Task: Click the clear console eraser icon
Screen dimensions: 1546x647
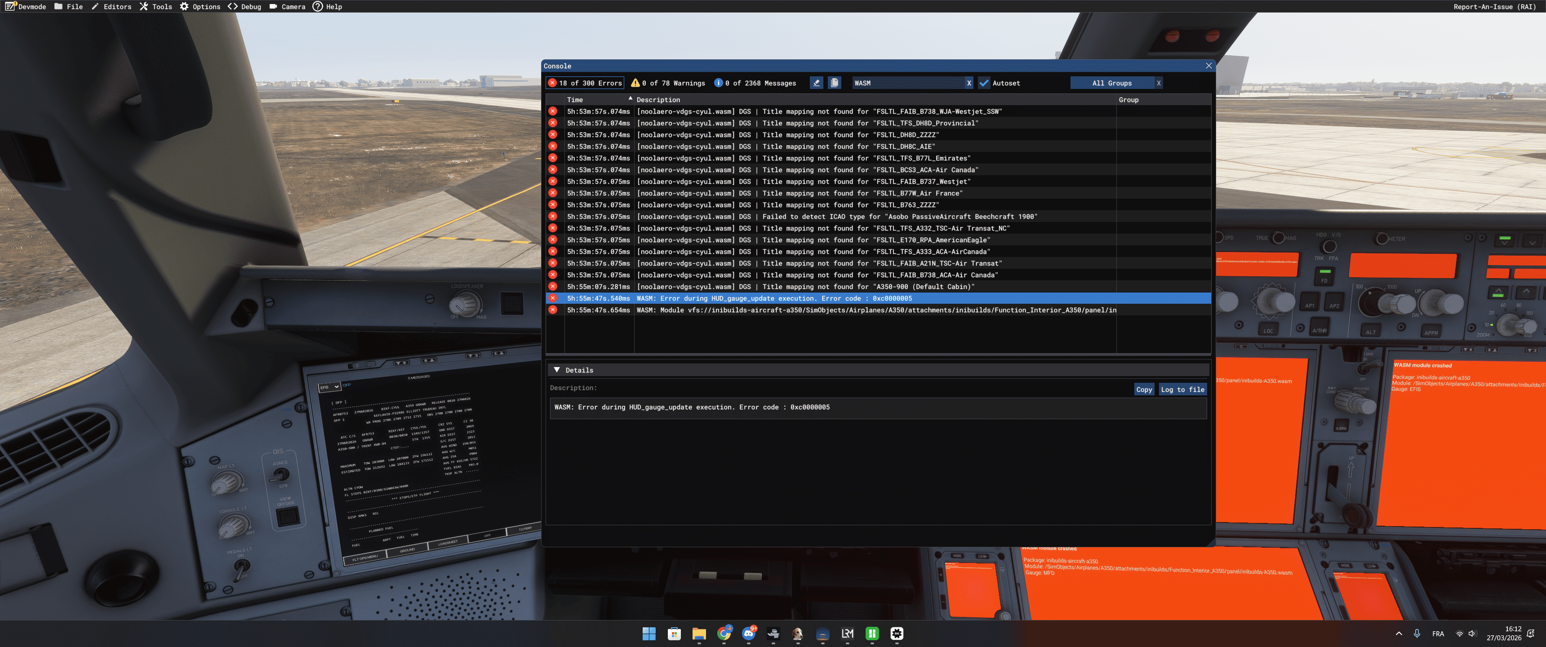Action: (816, 83)
